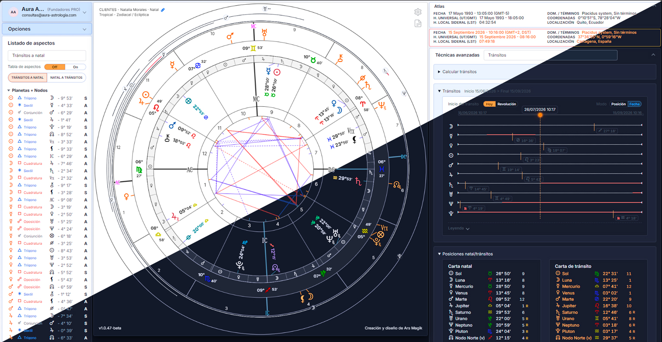Image resolution: width=662 pixels, height=342 pixels.
Task: Collapse Posiciones natal/tránsitos section
Action: [x=439, y=254]
